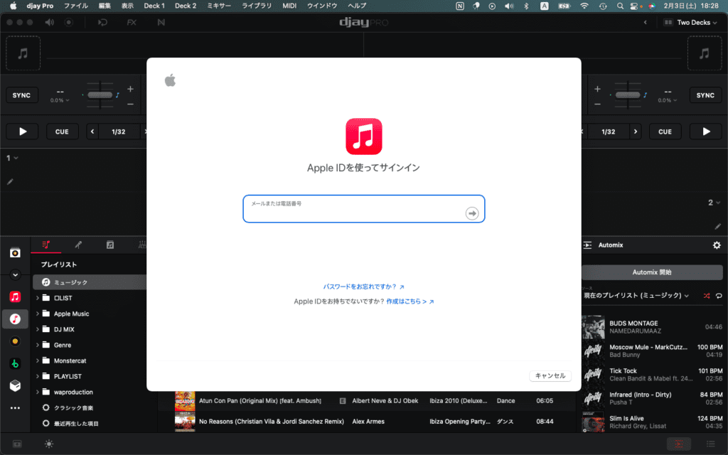Click the Neural Mix N icon
Image resolution: width=728 pixels, height=455 pixels.
(161, 22)
